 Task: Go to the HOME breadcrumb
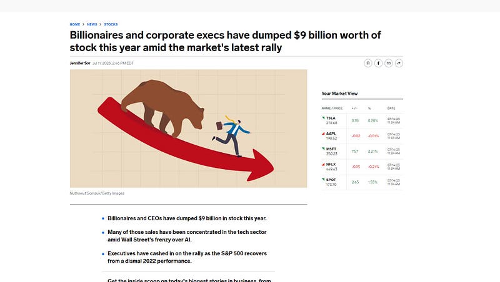tap(75, 24)
